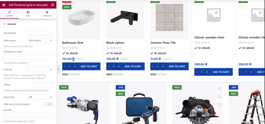The height and width of the screenshot is (124, 265).
Task: Open the widgets grid panel icon
Action: click(x=52, y=5)
